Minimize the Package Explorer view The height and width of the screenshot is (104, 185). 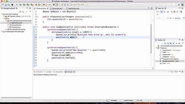27,8
